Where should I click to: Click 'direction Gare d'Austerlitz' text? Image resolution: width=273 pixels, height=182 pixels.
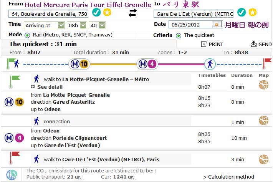click(63, 102)
